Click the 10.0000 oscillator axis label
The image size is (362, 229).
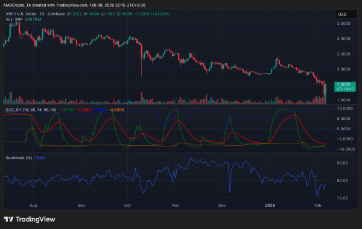click(x=345, y=108)
